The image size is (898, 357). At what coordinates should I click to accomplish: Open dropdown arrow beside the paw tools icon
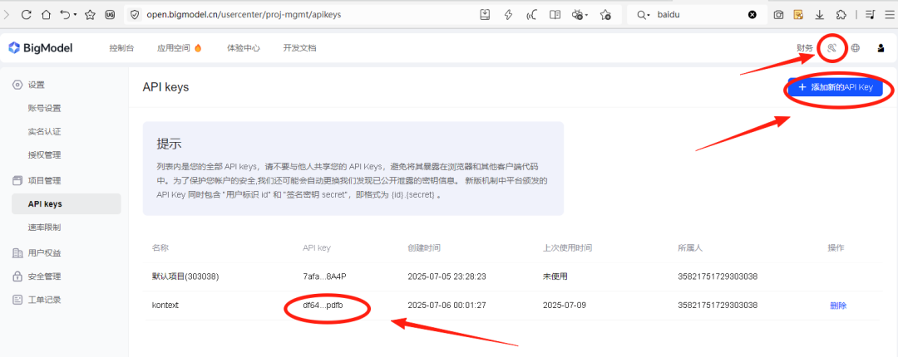point(586,16)
